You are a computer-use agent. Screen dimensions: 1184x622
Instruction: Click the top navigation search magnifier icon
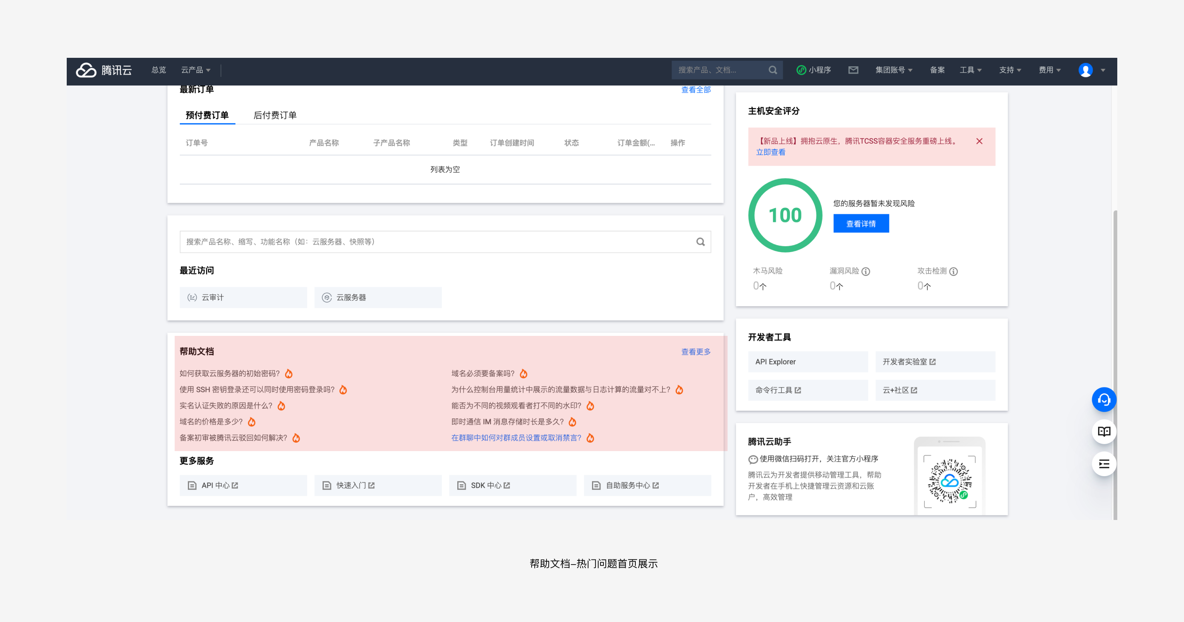coord(773,70)
